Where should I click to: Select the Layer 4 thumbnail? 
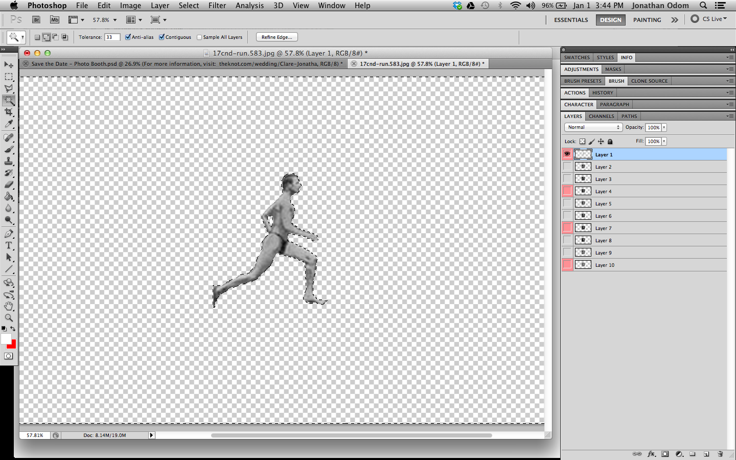[583, 191]
